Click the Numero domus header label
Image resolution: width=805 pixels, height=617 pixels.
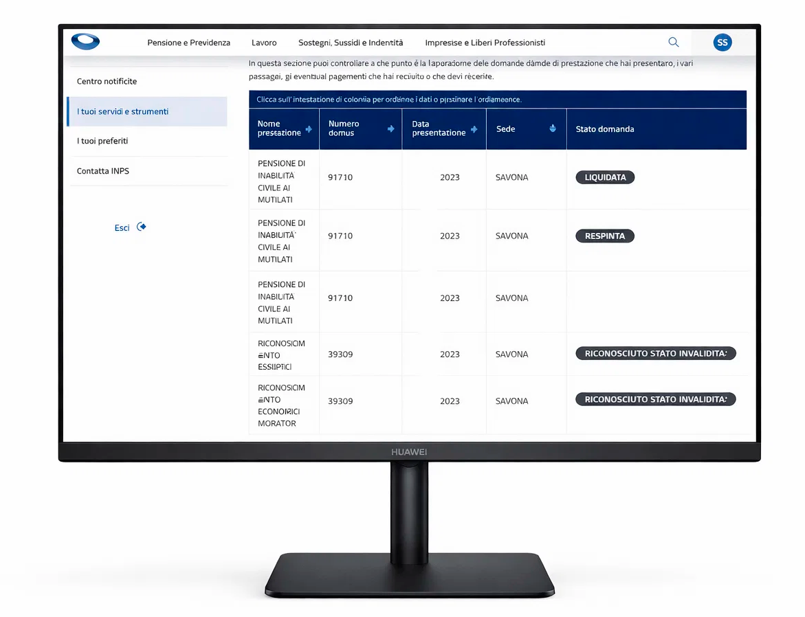344,128
